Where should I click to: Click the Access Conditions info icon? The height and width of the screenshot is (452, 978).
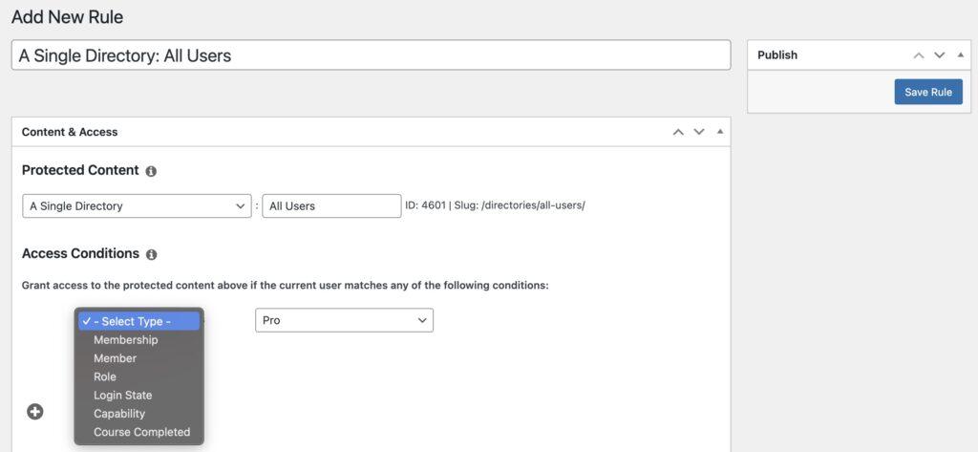[x=151, y=255]
